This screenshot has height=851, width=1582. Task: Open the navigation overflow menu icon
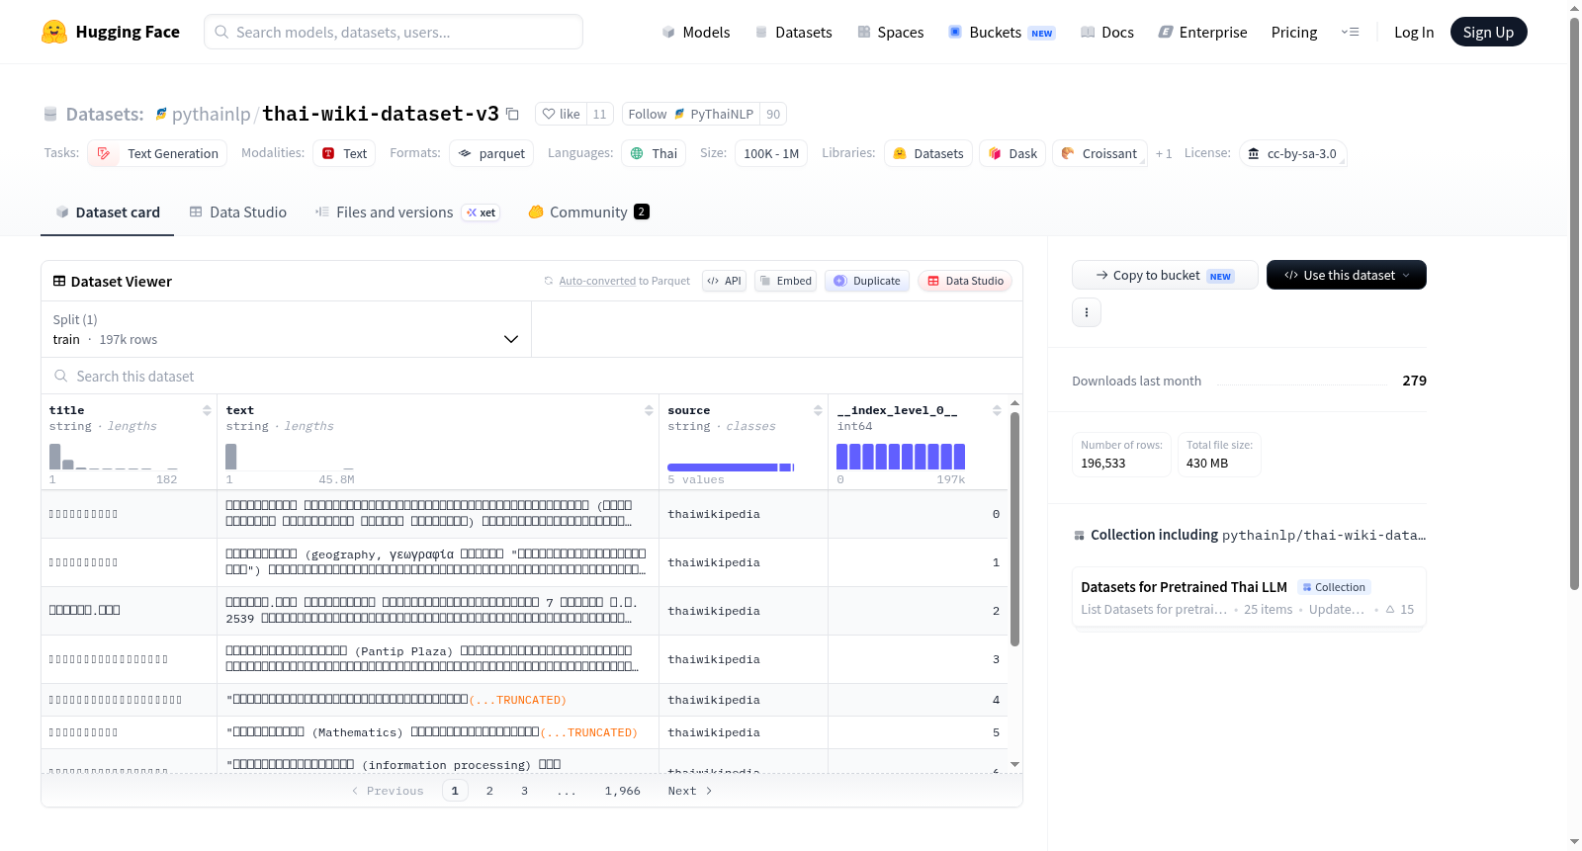[1350, 32]
